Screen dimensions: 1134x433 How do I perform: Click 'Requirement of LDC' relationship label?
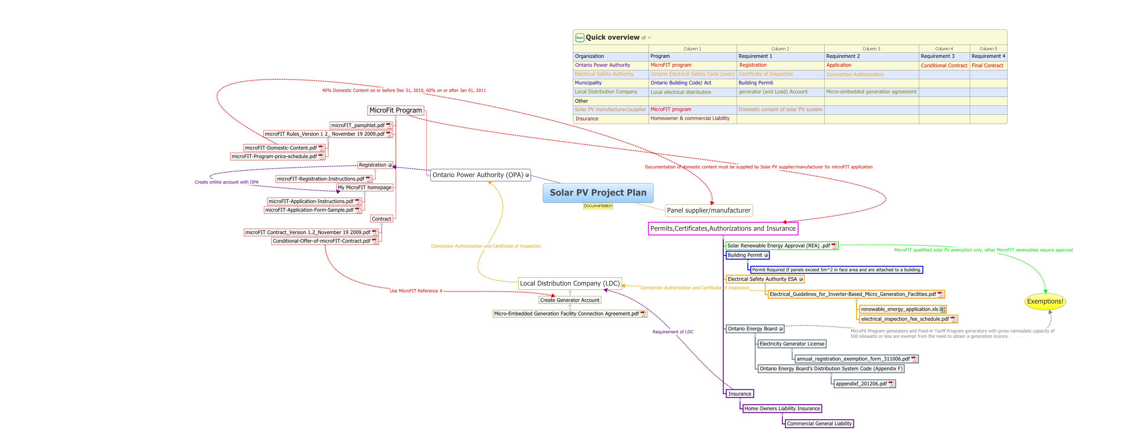point(673,332)
